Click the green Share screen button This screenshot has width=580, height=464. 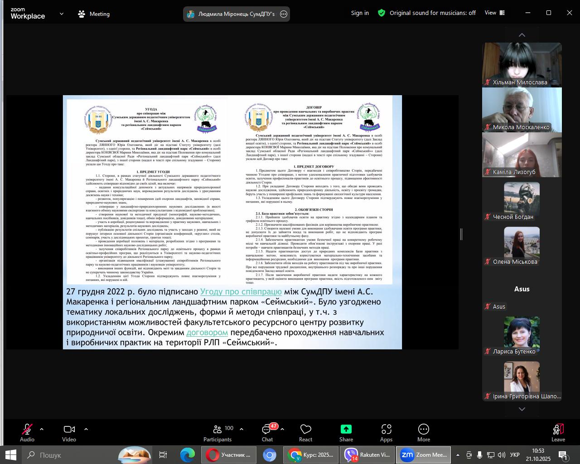(346, 432)
